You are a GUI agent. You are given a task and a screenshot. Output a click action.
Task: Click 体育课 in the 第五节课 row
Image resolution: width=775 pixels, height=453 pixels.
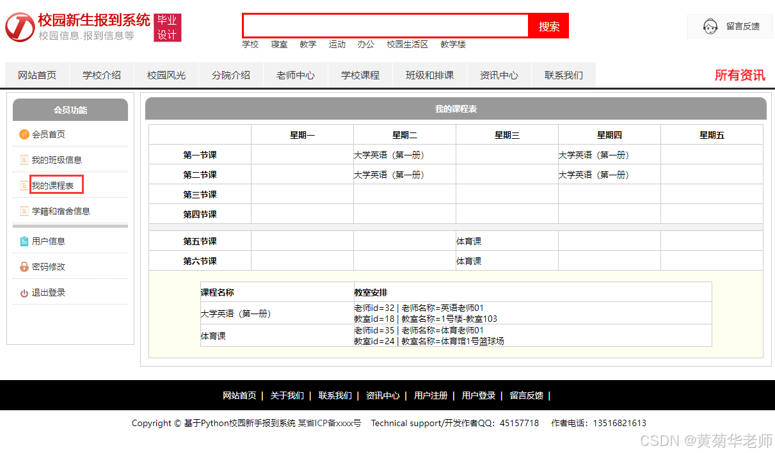pos(469,241)
